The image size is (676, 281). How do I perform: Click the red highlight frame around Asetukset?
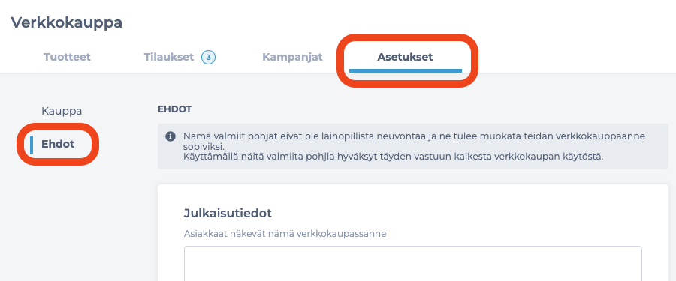407,61
